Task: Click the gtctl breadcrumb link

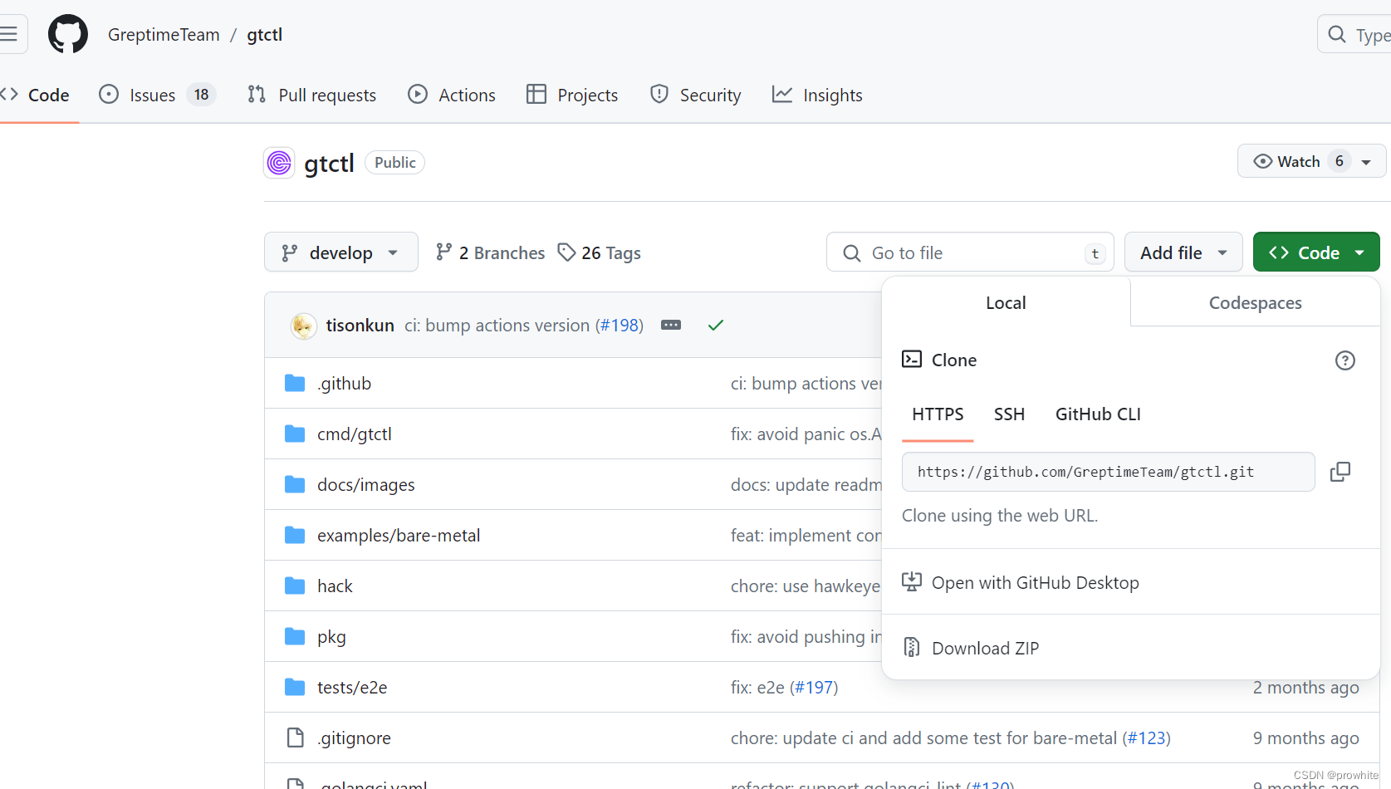Action: click(265, 35)
